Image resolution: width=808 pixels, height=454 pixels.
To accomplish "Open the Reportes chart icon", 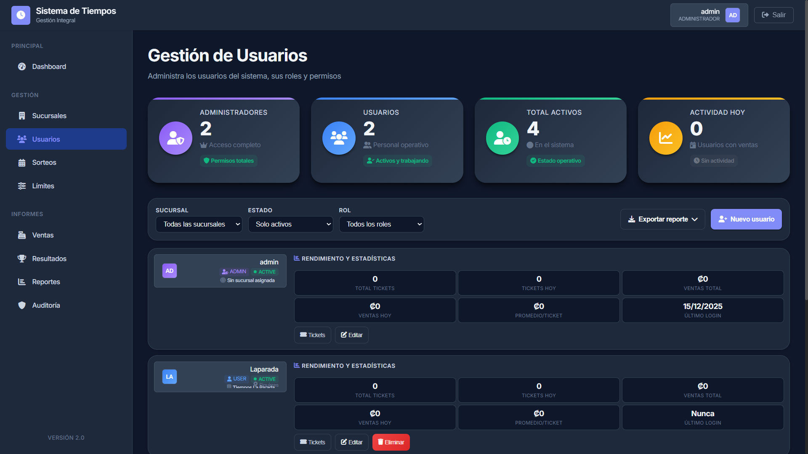I will pos(22,282).
